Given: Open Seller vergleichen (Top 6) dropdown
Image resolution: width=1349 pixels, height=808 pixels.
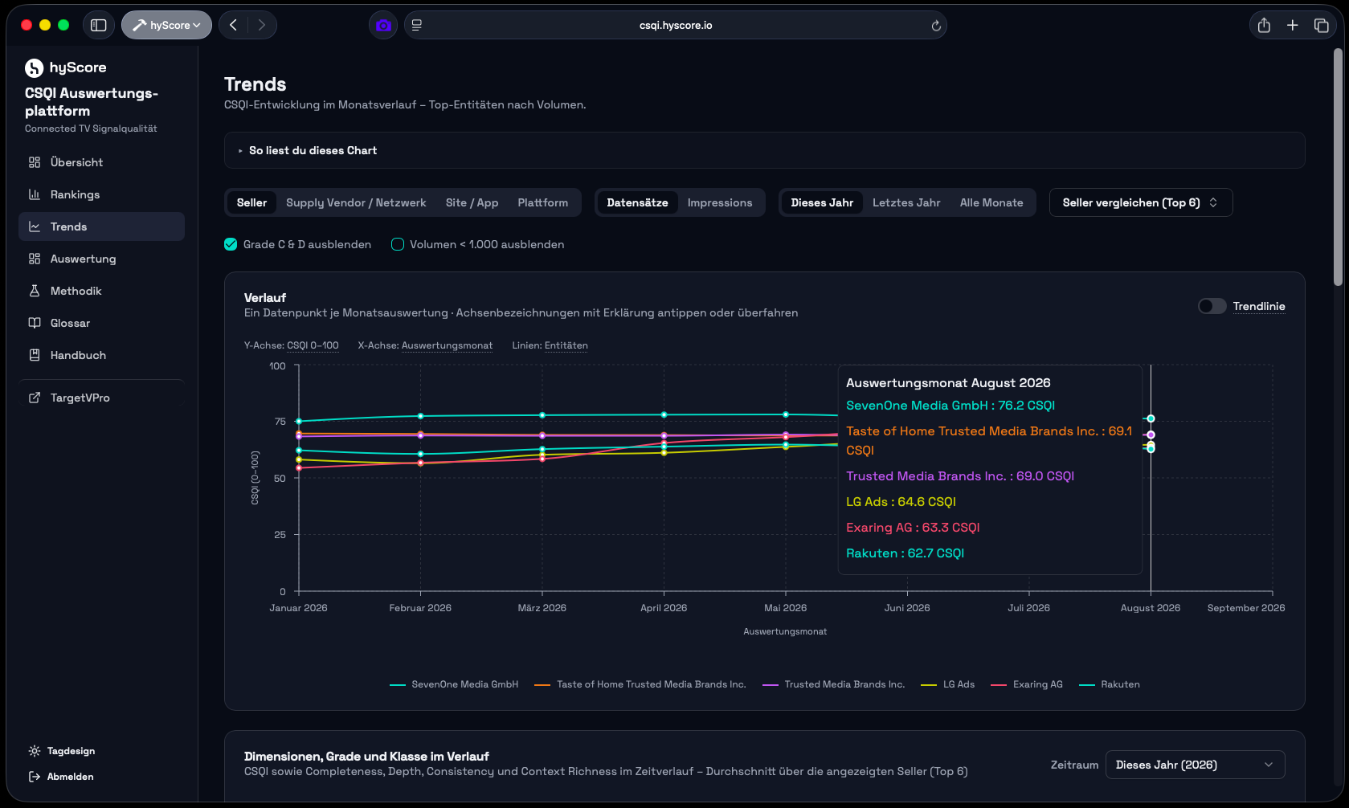Looking at the screenshot, I should (1141, 202).
